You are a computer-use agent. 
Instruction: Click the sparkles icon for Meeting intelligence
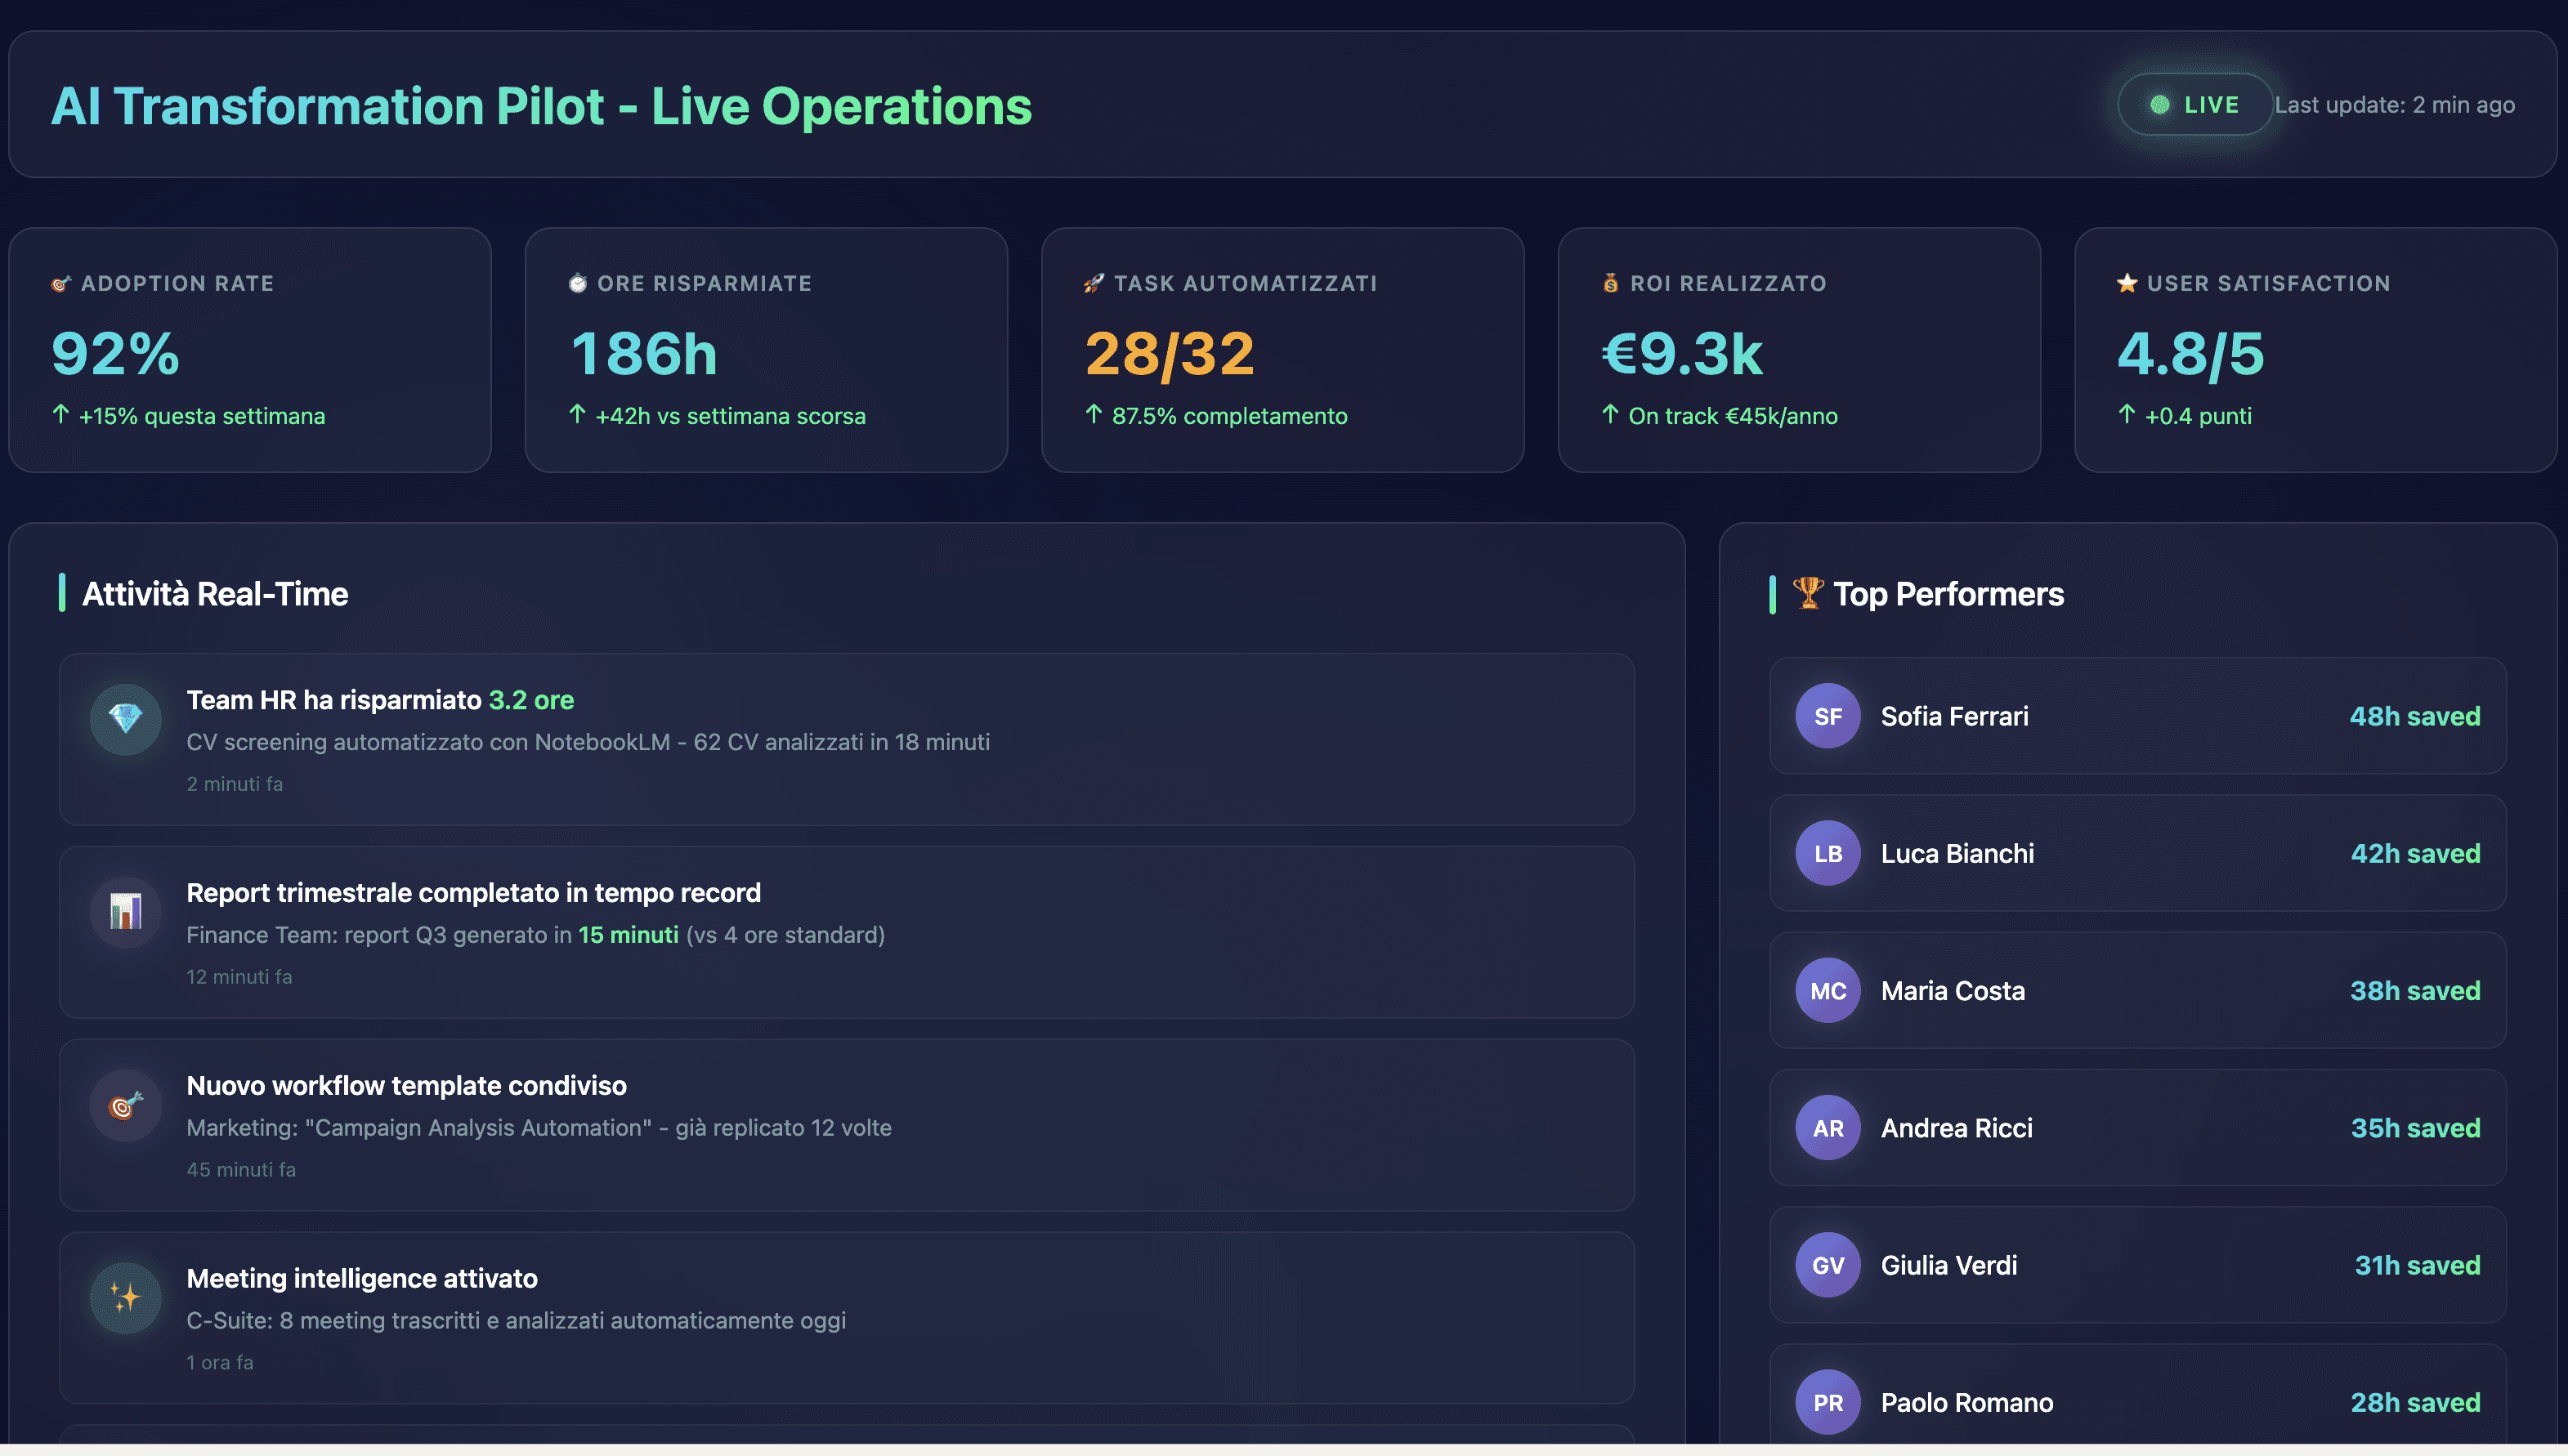tap(125, 1297)
